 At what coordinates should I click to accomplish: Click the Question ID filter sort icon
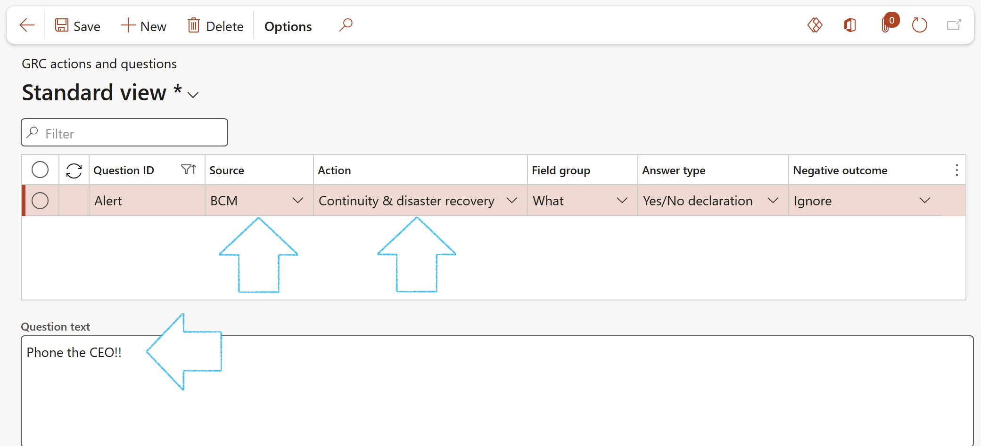[x=189, y=170]
